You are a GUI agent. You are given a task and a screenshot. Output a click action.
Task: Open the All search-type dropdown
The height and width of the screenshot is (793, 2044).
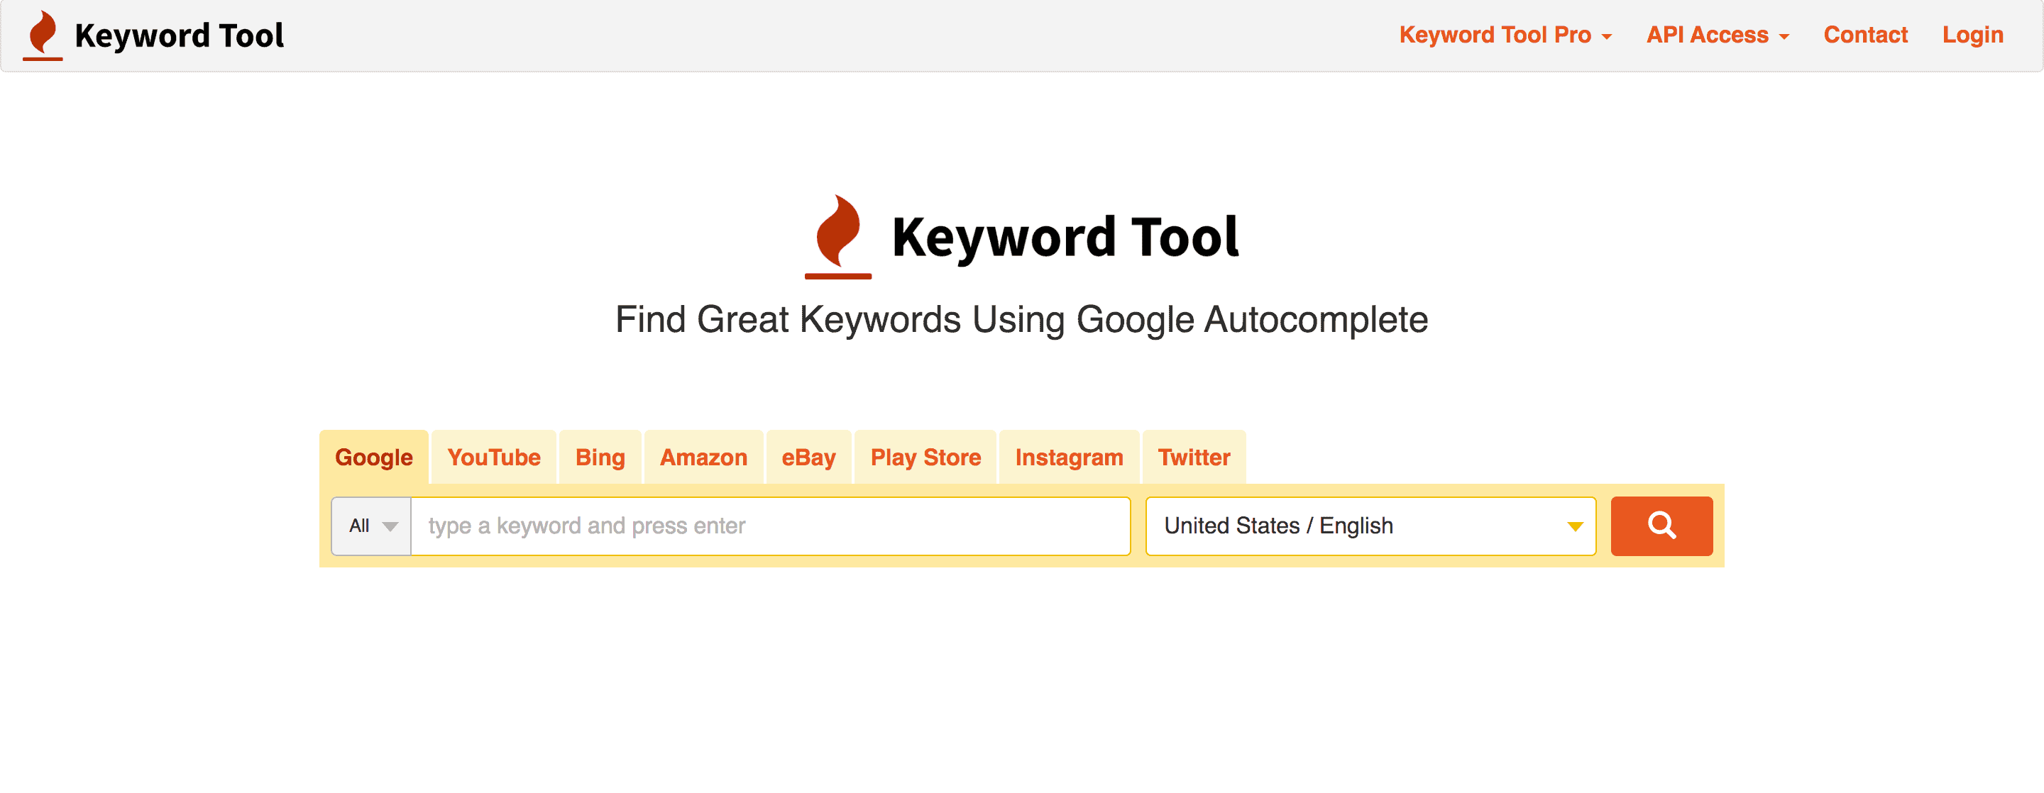[x=371, y=526]
